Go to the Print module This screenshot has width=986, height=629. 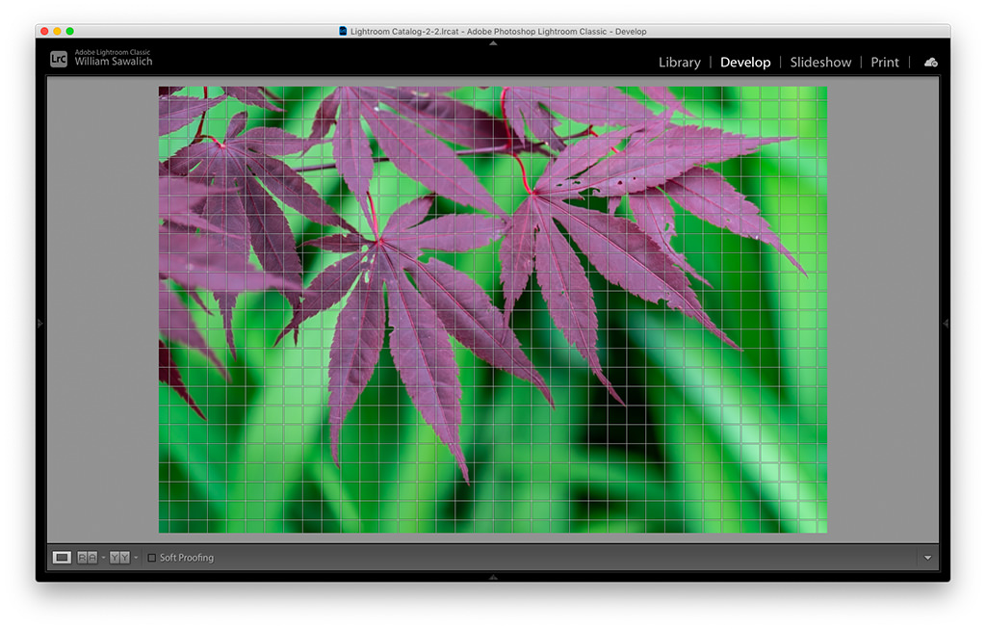coord(885,63)
